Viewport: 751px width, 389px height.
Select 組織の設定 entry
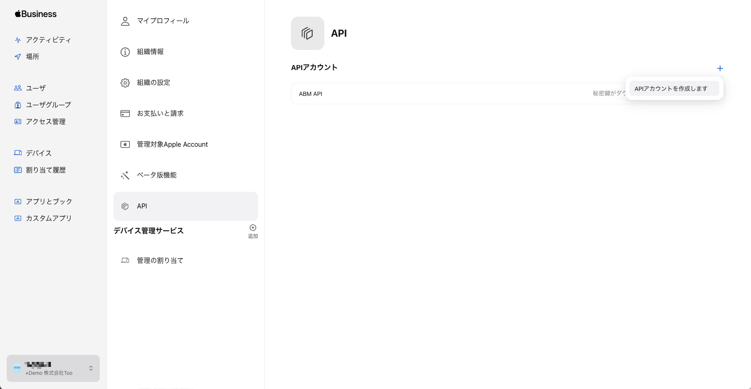click(186, 83)
